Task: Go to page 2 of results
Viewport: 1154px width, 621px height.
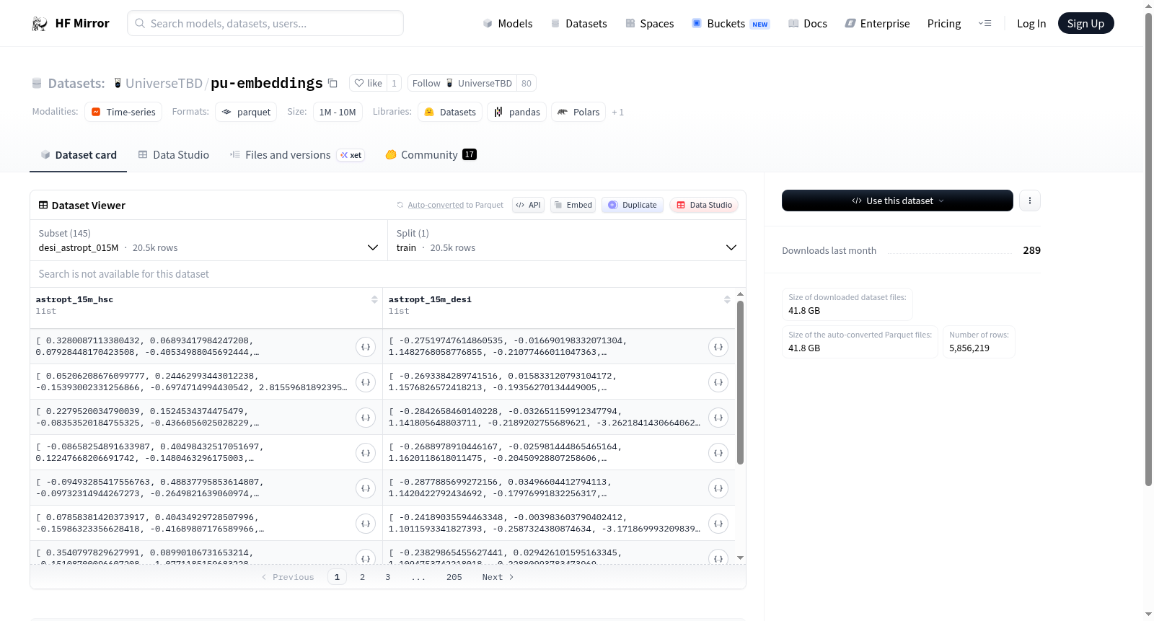Action: (362, 577)
